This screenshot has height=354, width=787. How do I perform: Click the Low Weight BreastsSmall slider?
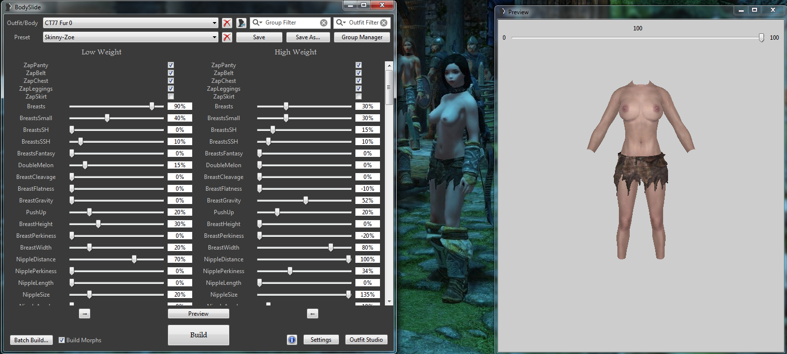(117, 118)
